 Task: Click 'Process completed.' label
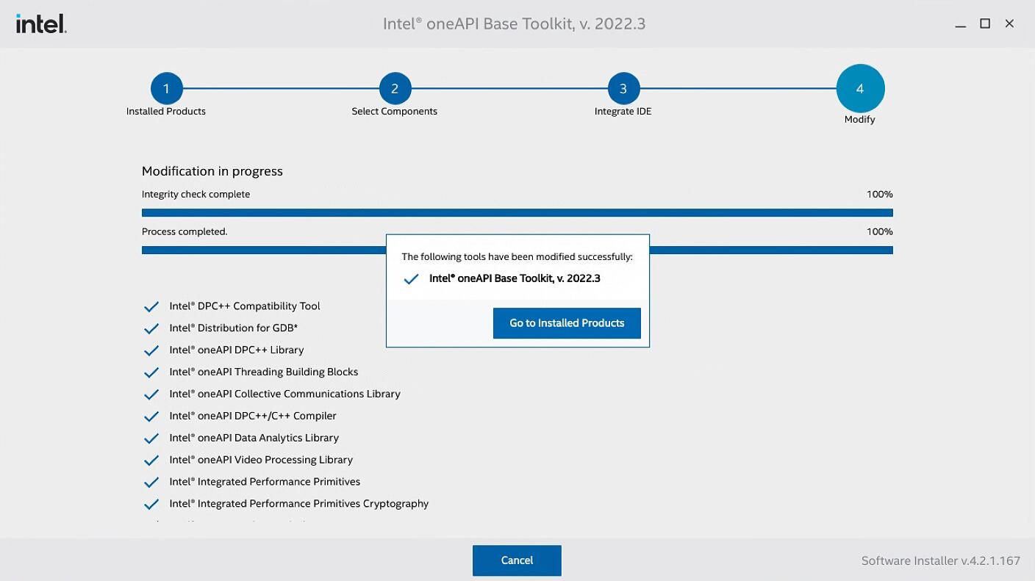click(x=185, y=232)
